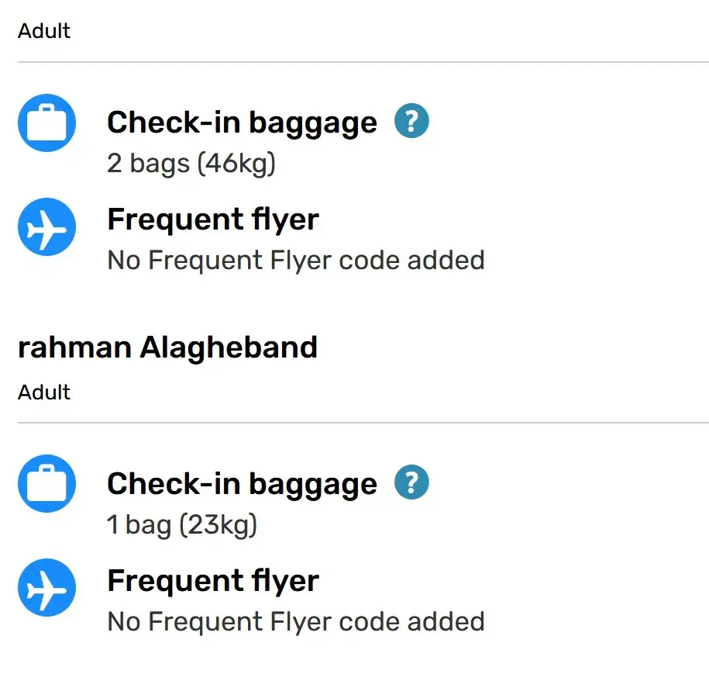
Task: Open the help icon next to the 46kg Check-in baggage
Action: [411, 122]
